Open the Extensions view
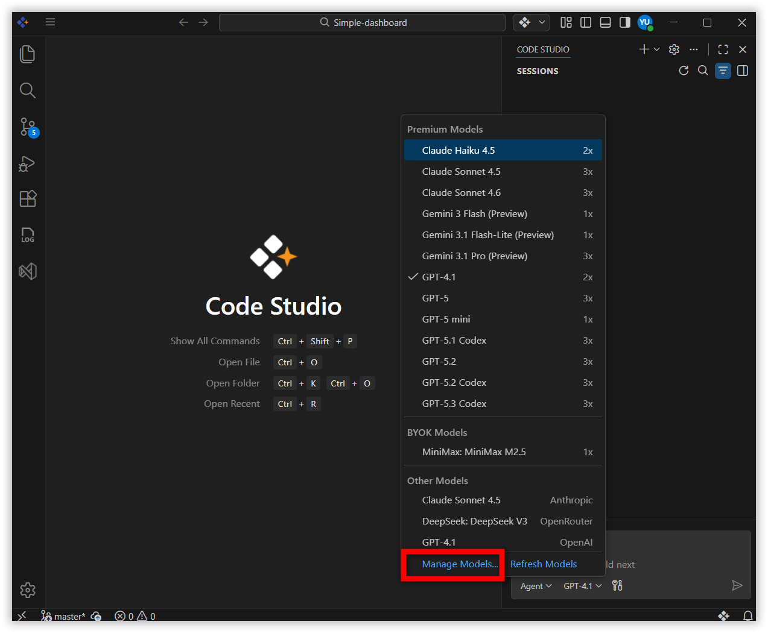768x633 pixels. click(x=28, y=199)
